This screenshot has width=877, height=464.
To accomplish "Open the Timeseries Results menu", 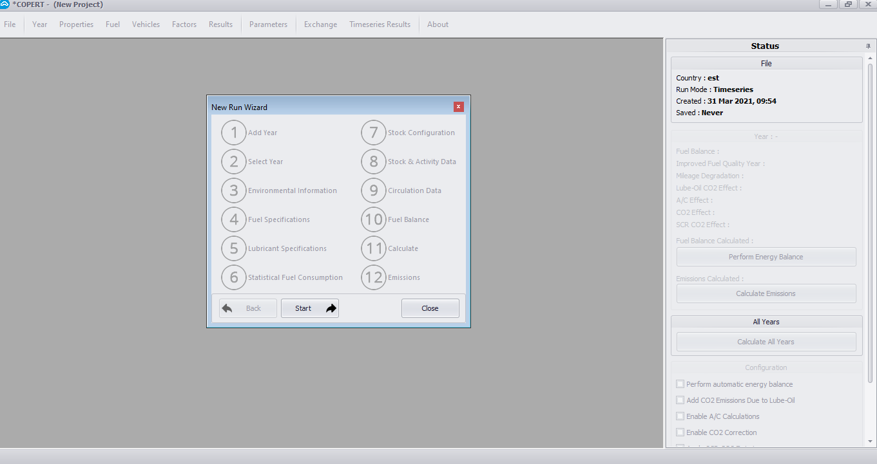I will point(380,24).
